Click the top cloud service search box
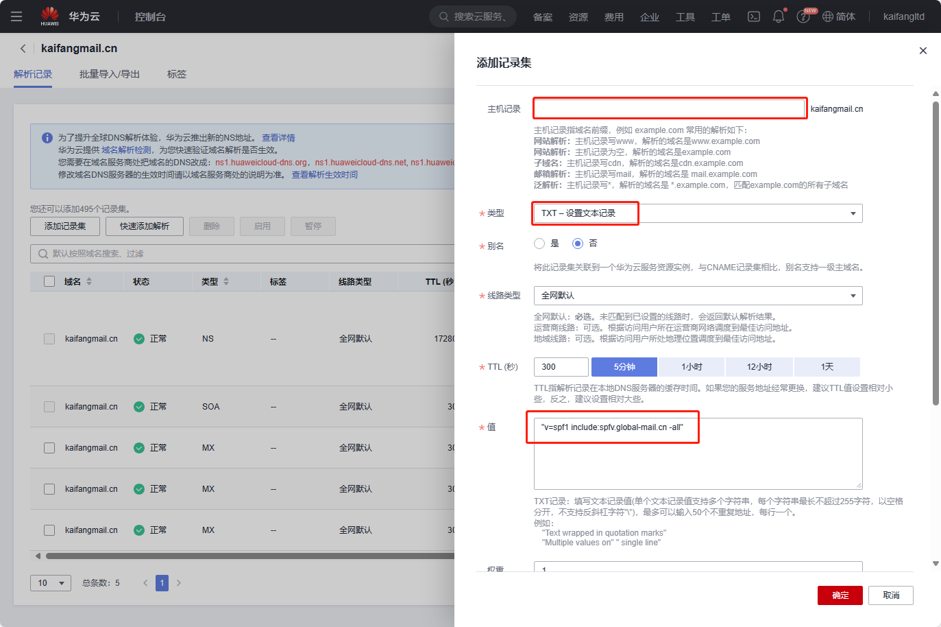 pos(473,16)
